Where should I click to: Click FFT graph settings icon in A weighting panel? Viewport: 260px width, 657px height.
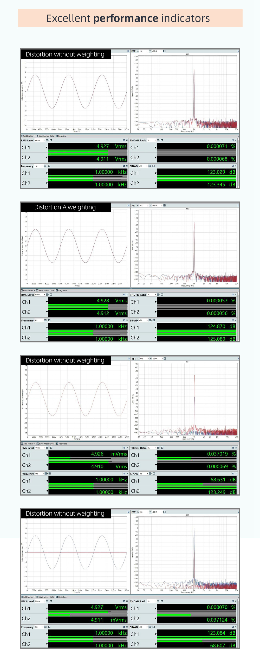point(164,205)
